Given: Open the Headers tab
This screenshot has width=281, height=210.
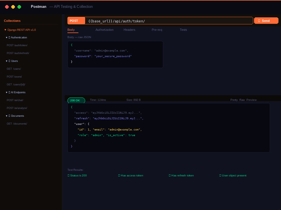Looking at the screenshot, I should (129, 30).
